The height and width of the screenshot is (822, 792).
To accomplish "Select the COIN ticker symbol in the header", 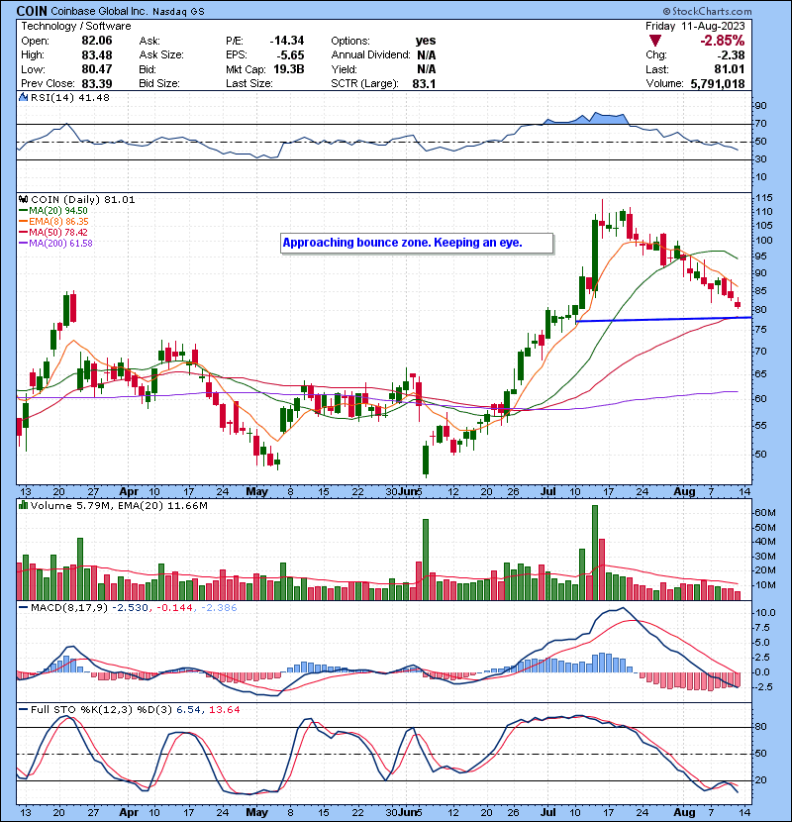I will [x=32, y=11].
